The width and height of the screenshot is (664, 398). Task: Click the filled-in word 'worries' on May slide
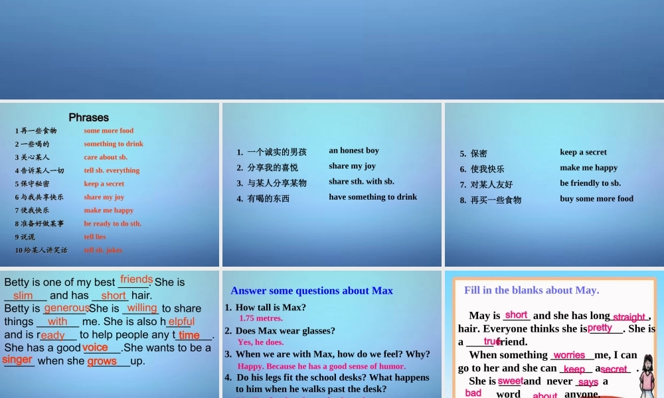click(569, 355)
